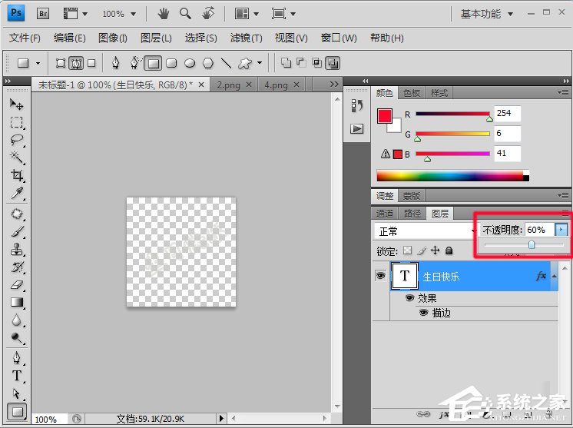Viewport: 573px width, 428px height.
Task: Click the red foreground color swatch
Action: (385, 116)
